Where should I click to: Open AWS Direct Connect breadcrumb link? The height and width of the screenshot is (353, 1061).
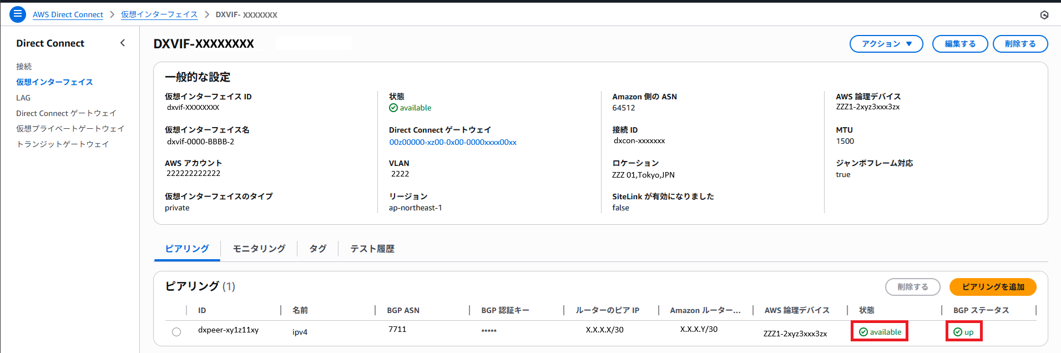pos(68,14)
